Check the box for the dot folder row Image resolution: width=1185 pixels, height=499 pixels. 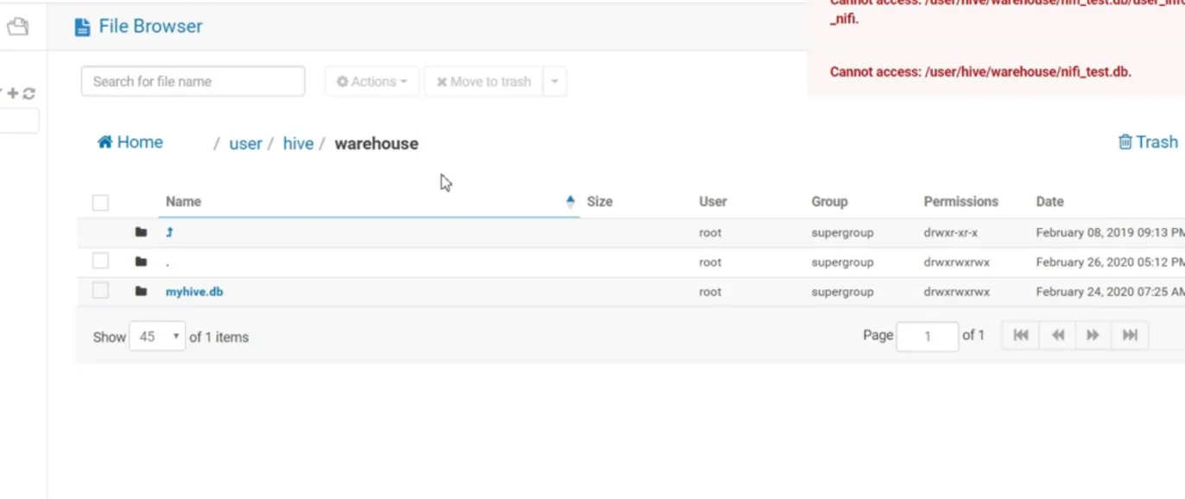(x=100, y=261)
